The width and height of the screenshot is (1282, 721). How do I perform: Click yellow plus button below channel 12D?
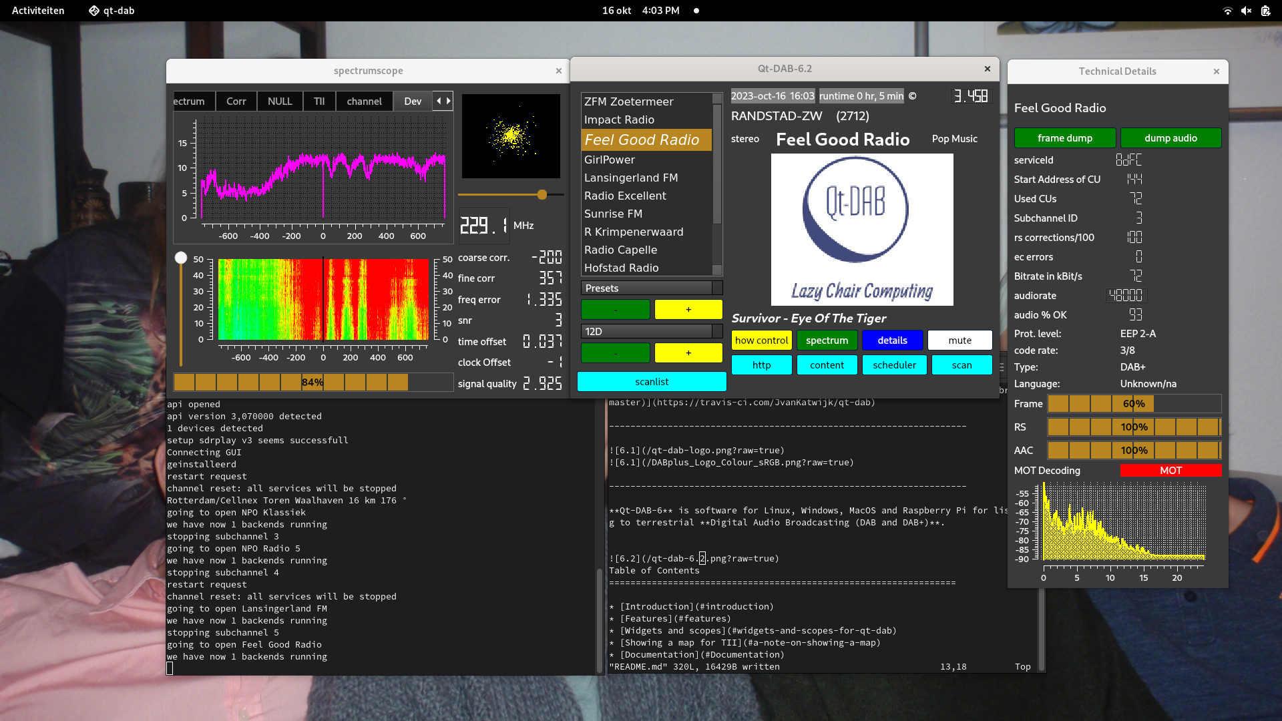point(688,352)
